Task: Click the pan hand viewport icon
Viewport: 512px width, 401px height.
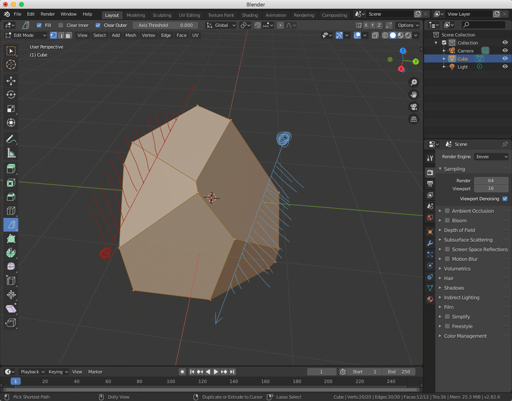Action: (x=414, y=95)
